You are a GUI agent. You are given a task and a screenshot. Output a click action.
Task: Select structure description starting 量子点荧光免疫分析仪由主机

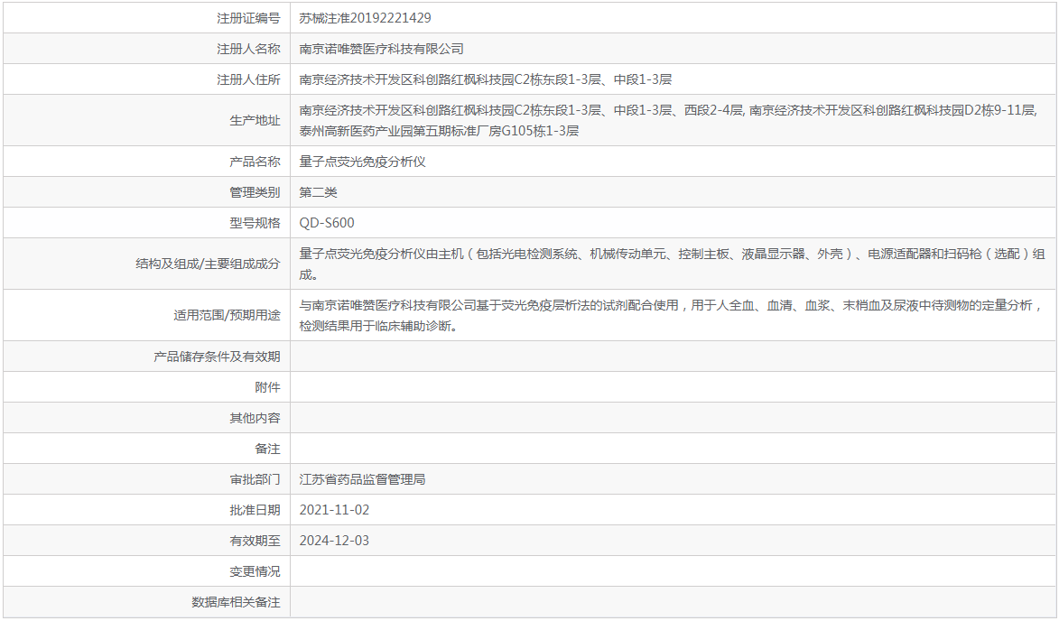(672, 264)
